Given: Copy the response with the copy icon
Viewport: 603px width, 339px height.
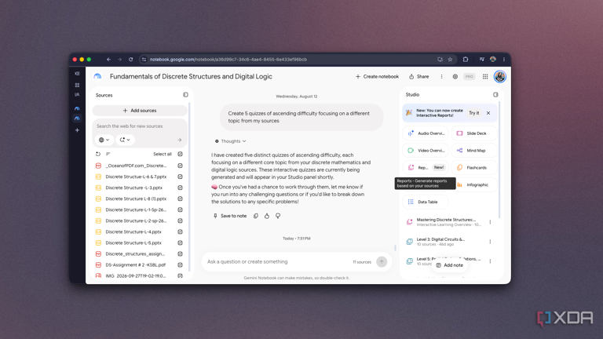Looking at the screenshot, I should pyautogui.click(x=256, y=216).
